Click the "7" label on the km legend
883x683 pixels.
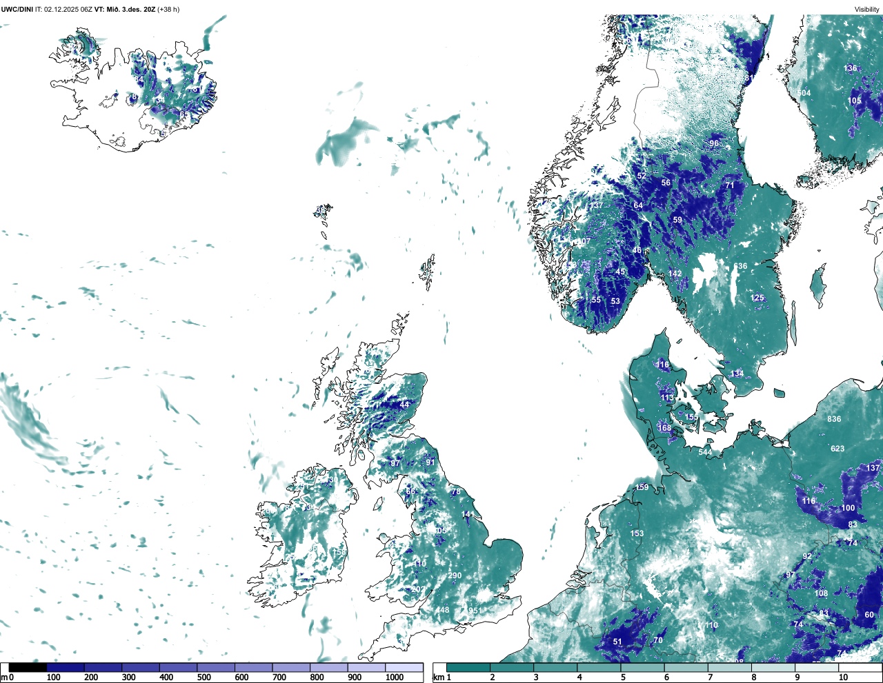[x=710, y=677]
